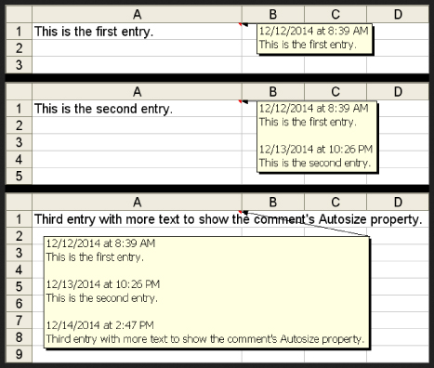The width and height of the screenshot is (434, 368).
Task: Click the red comment indicator in top sheet
Action: click(240, 24)
